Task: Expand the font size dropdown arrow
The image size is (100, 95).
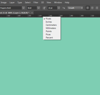Action: (59, 8)
